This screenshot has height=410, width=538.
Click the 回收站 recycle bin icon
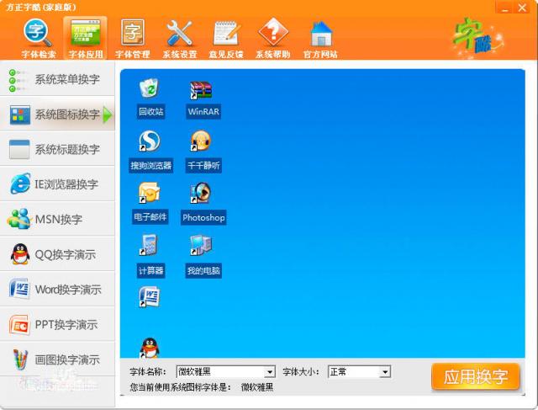[x=150, y=88]
